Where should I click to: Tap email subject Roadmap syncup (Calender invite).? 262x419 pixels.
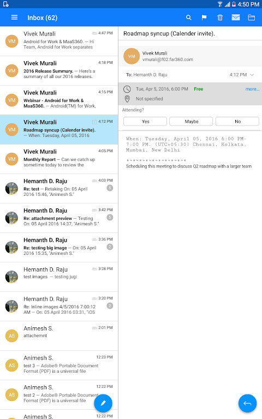pyautogui.click(x=169, y=34)
